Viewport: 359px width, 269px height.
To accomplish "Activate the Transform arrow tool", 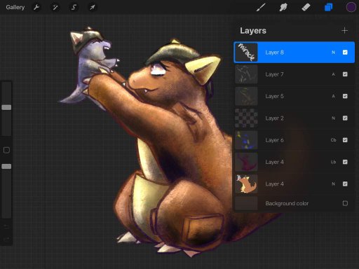I will [x=93, y=7].
